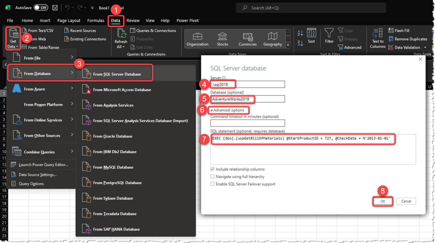The height and width of the screenshot is (243, 435).
Task: Open Existing Connections
Action: click(x=85, y=39)
